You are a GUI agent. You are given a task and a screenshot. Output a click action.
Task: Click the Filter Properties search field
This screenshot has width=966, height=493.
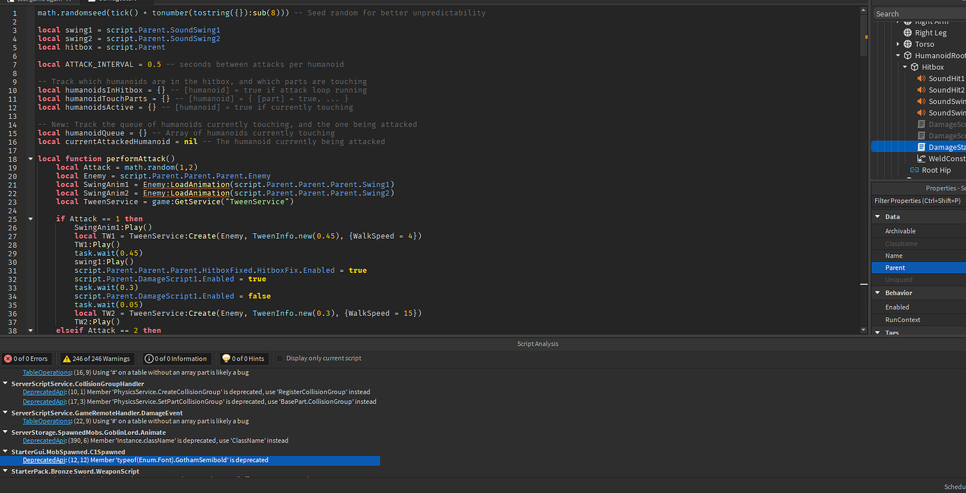(x=918, y=201)
